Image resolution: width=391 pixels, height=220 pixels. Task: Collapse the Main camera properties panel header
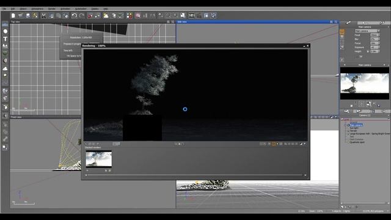pyautogui.click(x=389, y=27)
